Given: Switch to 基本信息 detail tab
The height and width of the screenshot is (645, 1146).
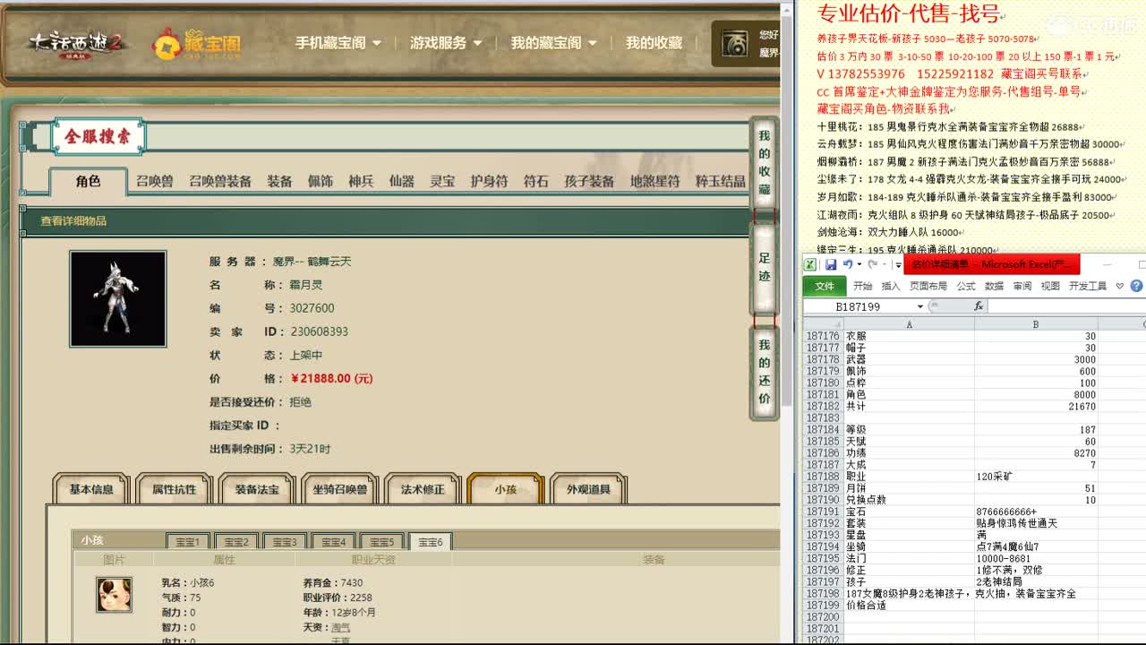Looking at the screenshot, I should pyautogui.click(x=91, y=489).
